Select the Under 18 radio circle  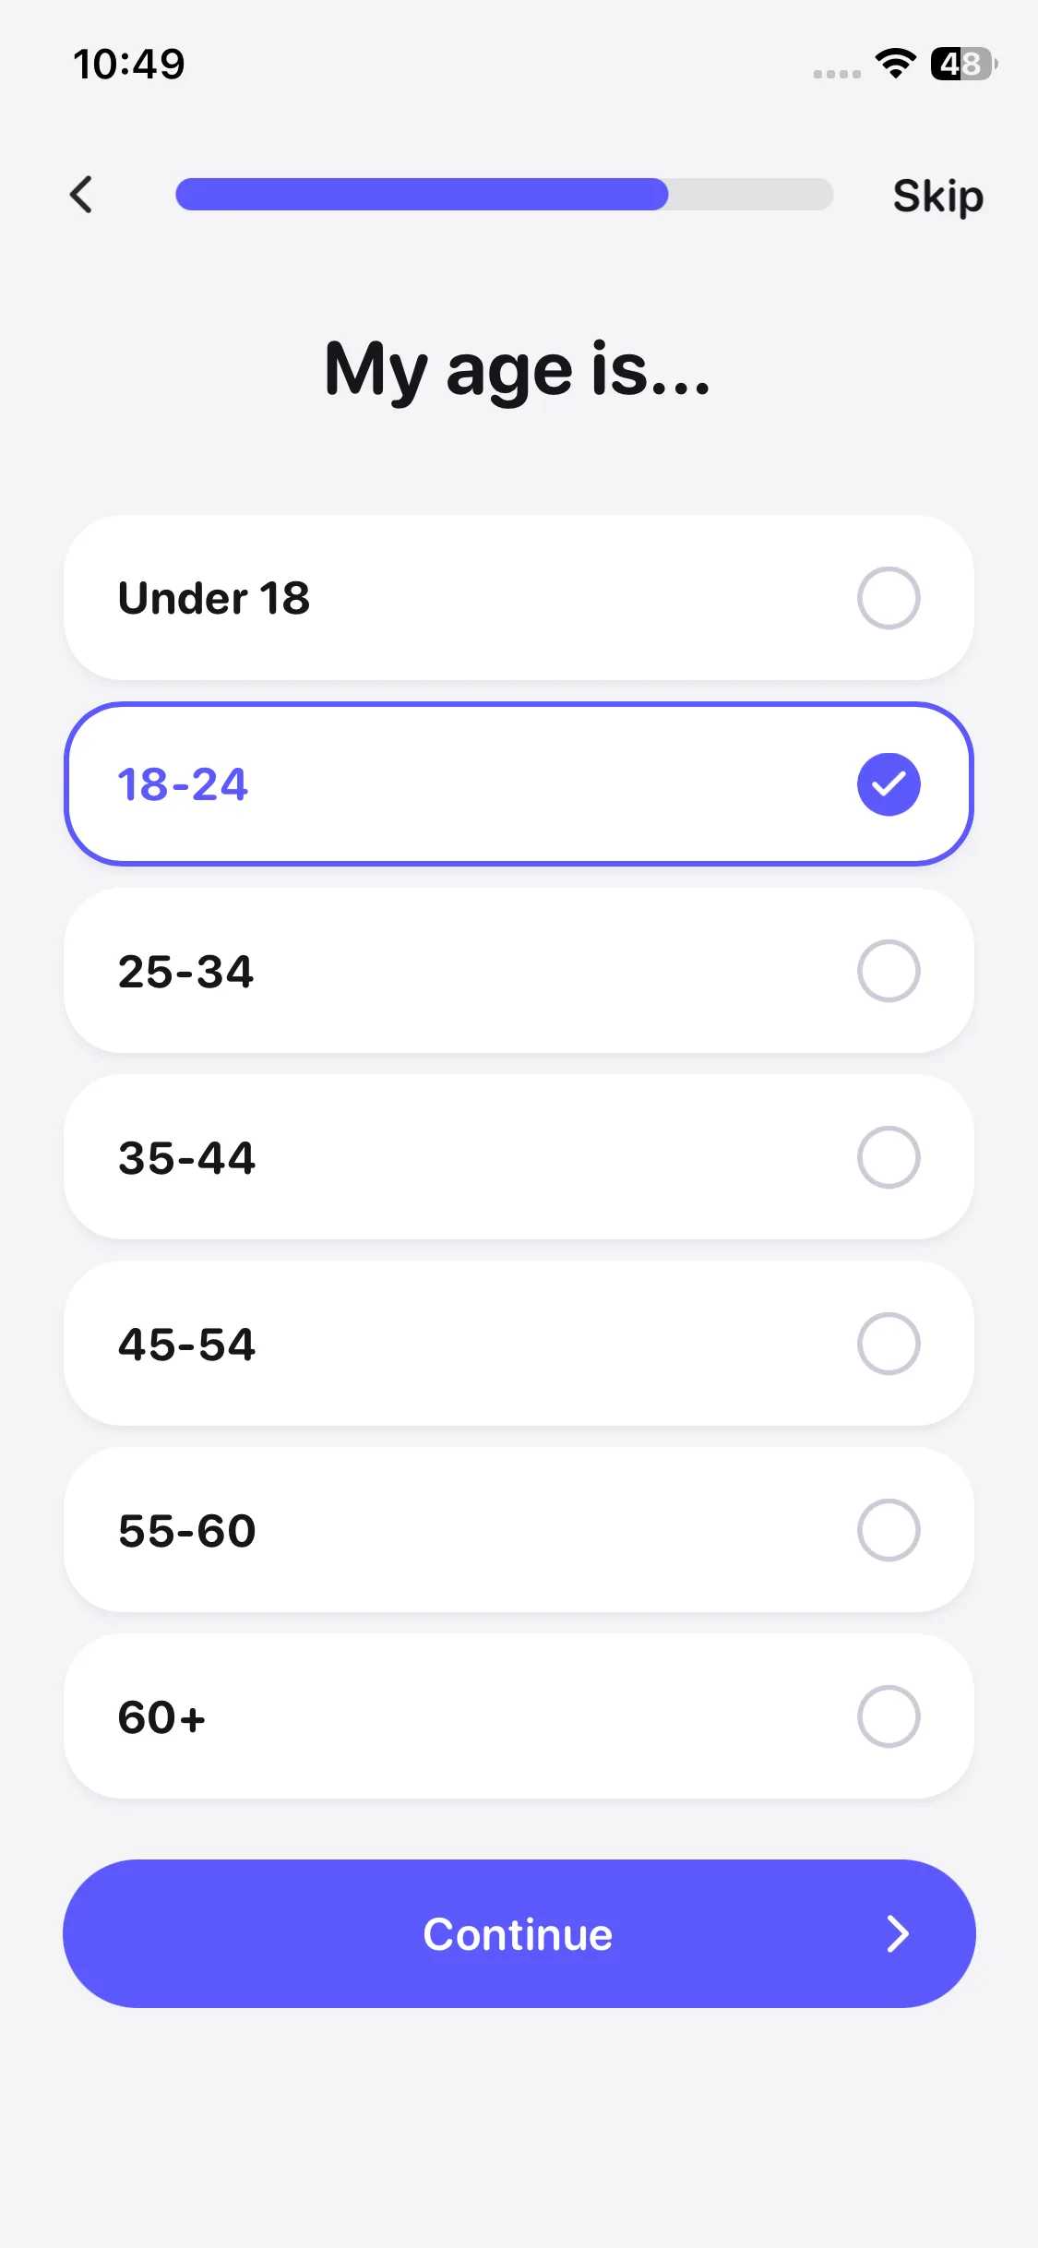[x=888, y=598]
